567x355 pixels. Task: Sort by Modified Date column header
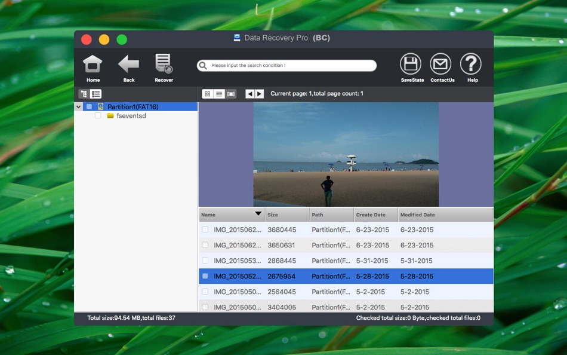[x=417, y=215]
